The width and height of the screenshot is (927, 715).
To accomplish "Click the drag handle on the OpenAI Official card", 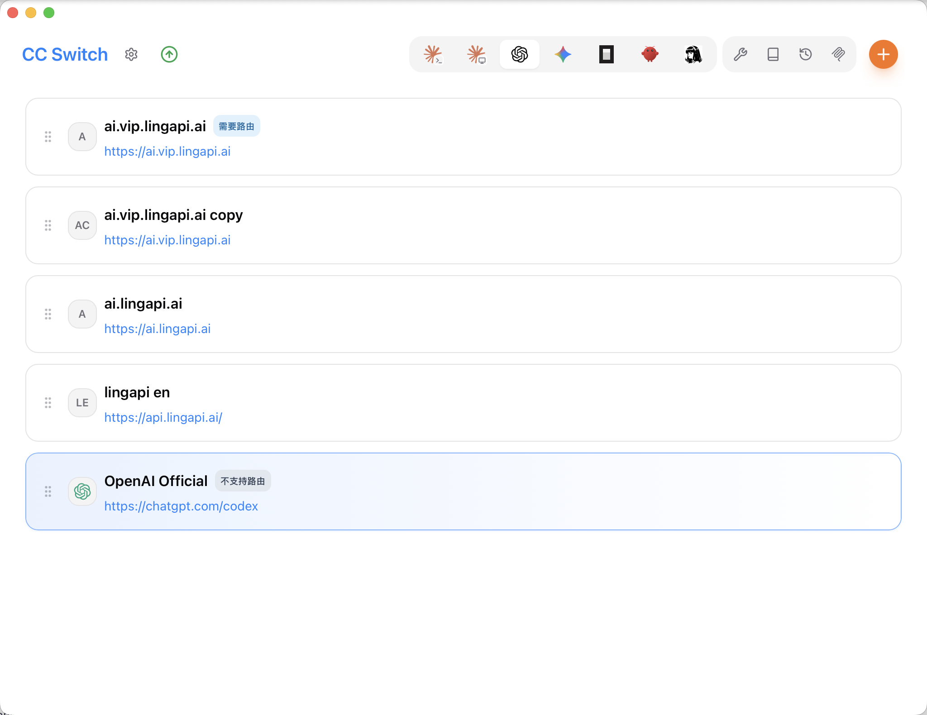I will tap(48, 491).
